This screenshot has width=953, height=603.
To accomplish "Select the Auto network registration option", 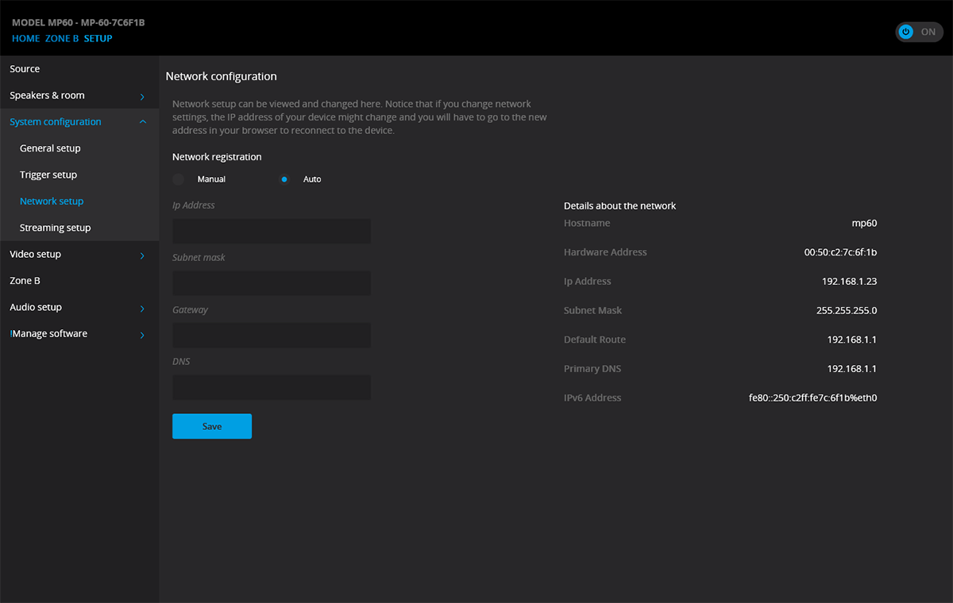I will pos(284,179).
